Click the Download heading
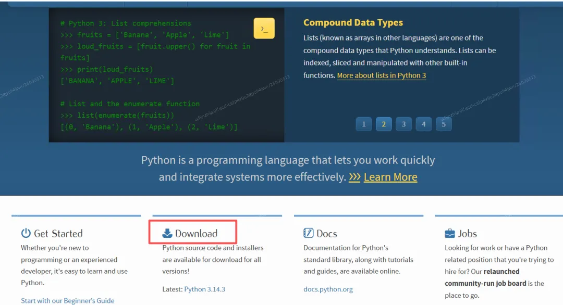 coord(196,233)
